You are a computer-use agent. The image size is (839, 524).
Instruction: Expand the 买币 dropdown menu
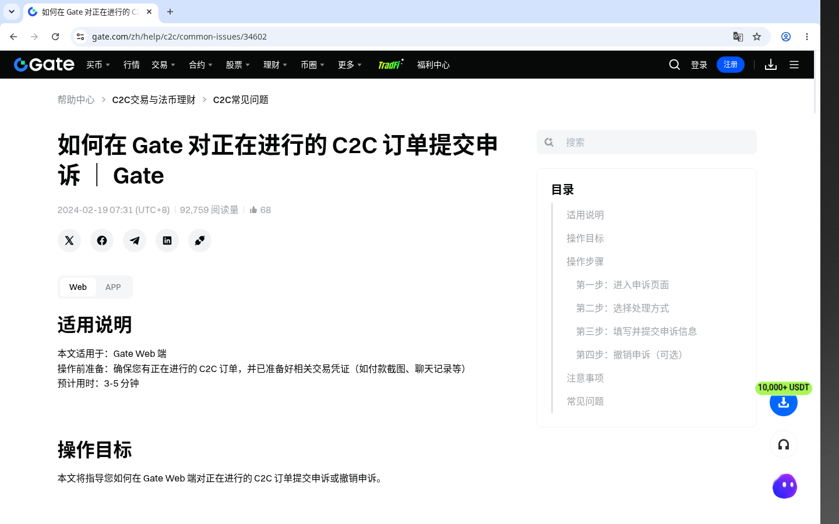[x=98, y=65]
